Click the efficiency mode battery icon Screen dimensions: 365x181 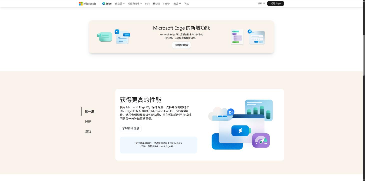(x=241, y=131)
